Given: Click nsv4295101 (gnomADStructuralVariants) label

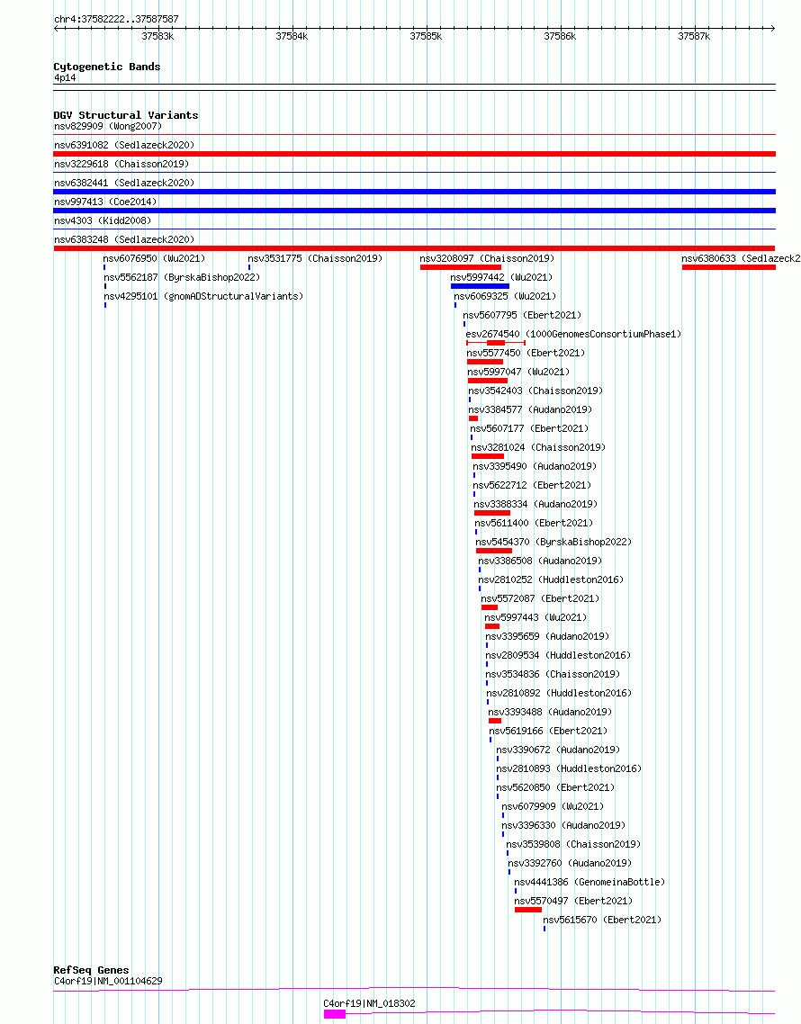Looking at the screenshot, I should click(x=203, y=296).
